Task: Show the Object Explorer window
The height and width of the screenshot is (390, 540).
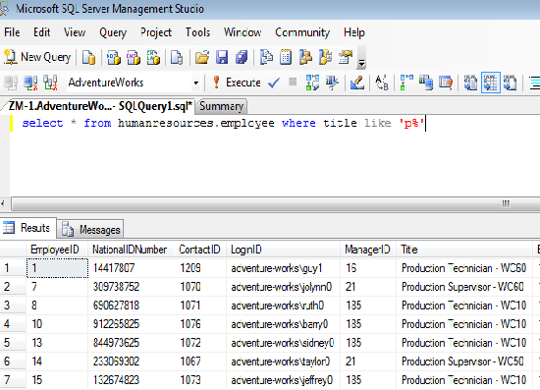Action: 305,57
